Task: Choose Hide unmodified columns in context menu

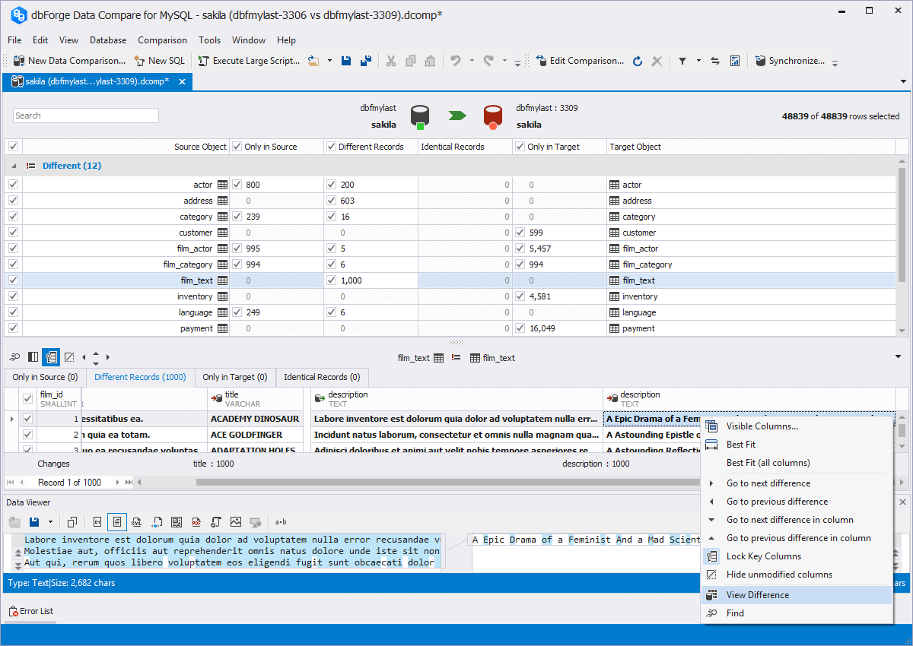Action: coord(797,575)
